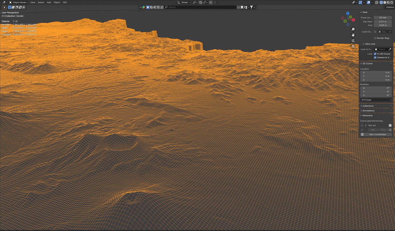Choose the invert selection mode icon

pyautogui.click(x=20, y=7)
